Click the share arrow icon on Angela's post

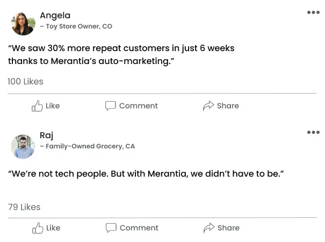click(x=208, y=106)
